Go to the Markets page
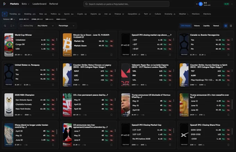The height and width of the screenshot is (152, 236). (14, 4)
